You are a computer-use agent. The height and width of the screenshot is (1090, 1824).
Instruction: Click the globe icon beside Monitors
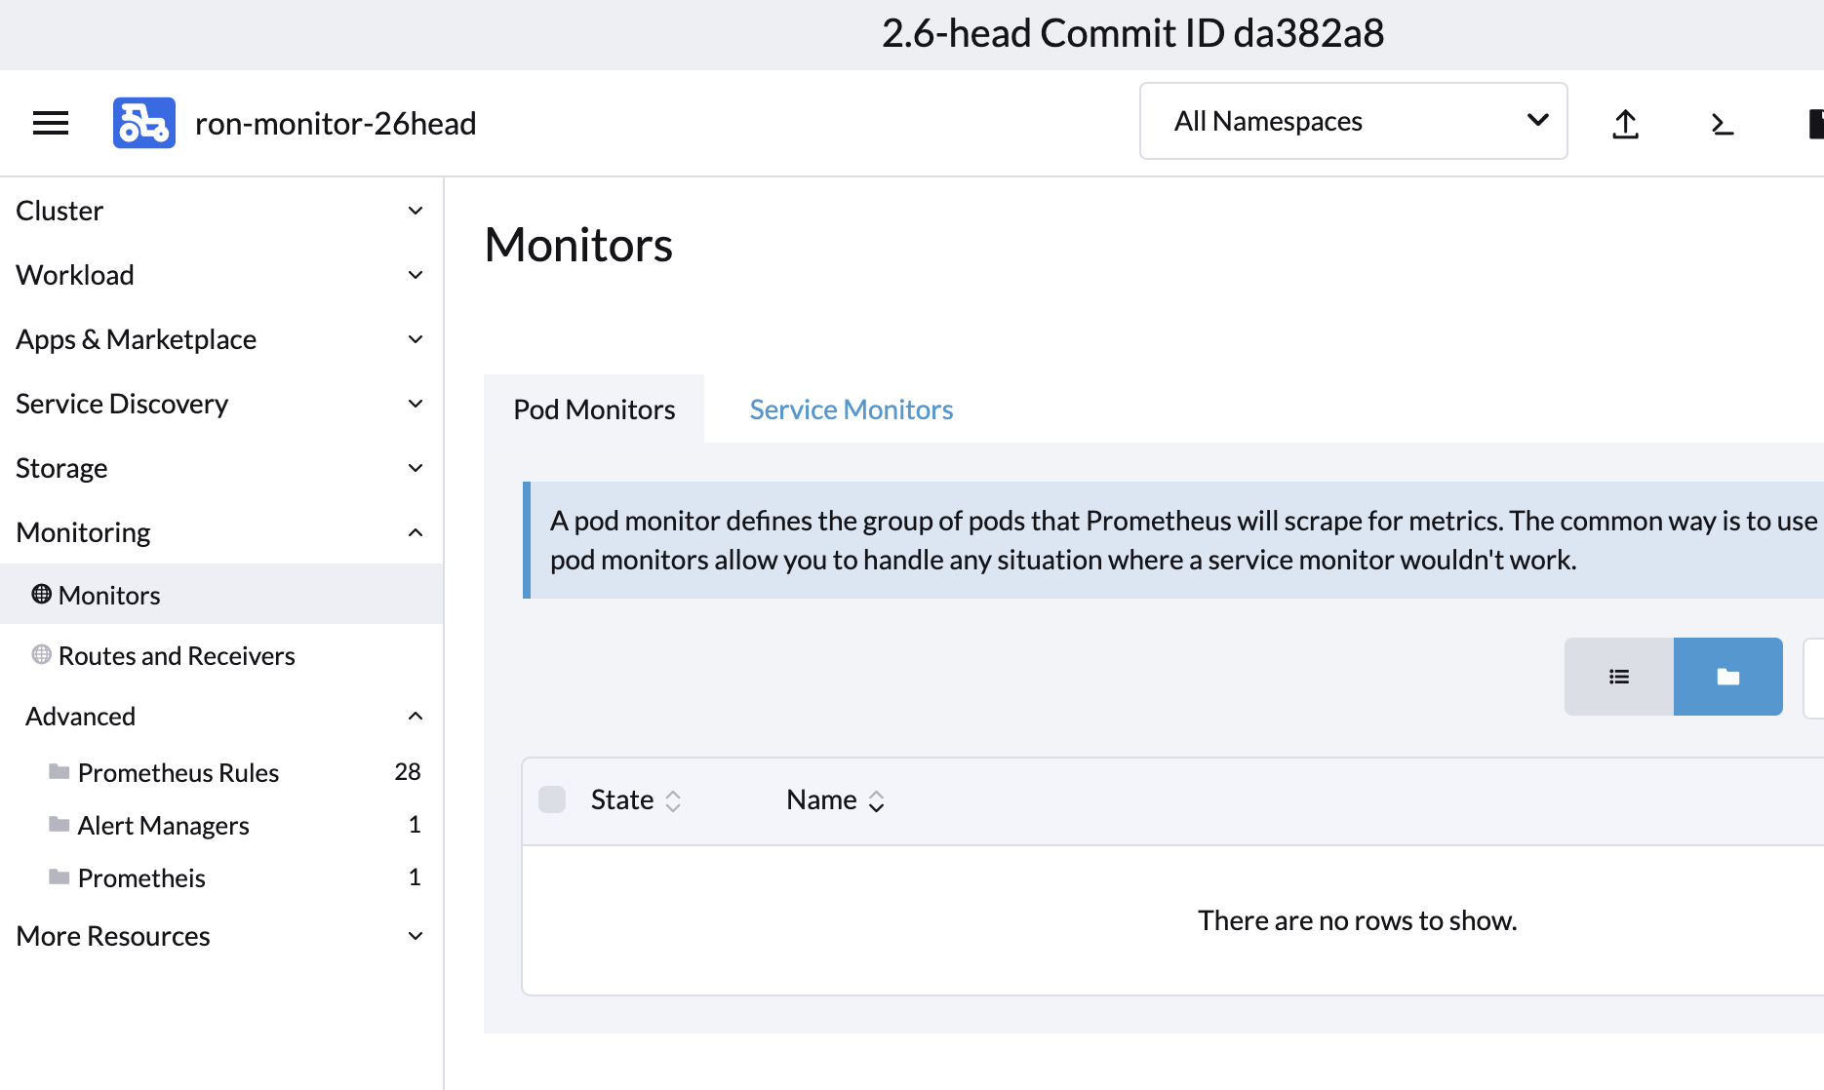pos(42,594)
